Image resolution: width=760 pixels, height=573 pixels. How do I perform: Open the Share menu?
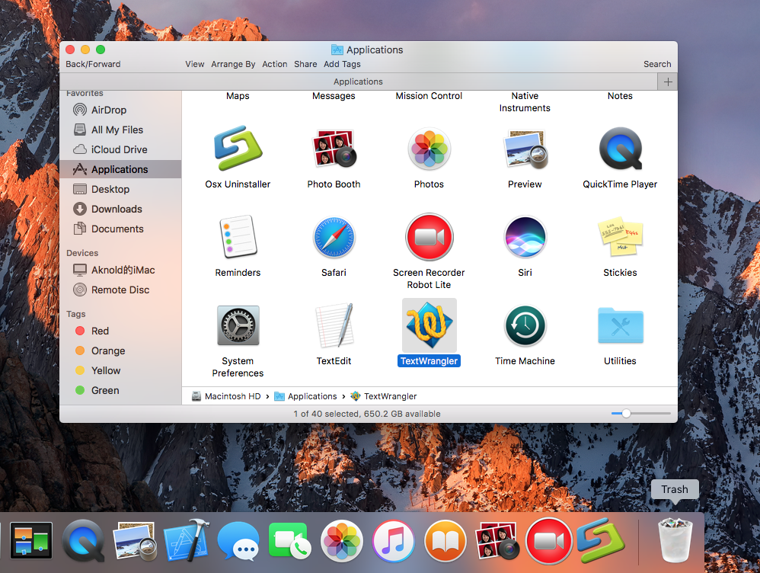click(305, 64)
